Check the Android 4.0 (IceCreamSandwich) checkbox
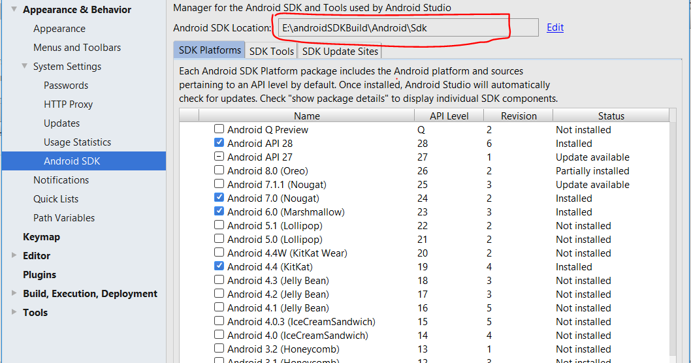This screenshot has width=691, height=363. pyautogui.click(x=219, y=334)
